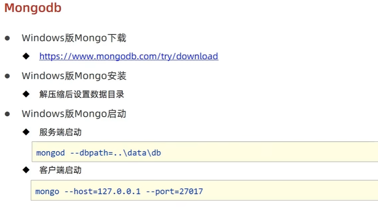Viewport: 378px width, 211px height.
Task: Click the 服务端启动 label
Action: click(x=60, y=132)
